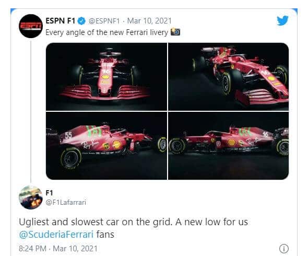
Task: Open the @ScuderiaFerrari mention link
Action: coord(56,235)
